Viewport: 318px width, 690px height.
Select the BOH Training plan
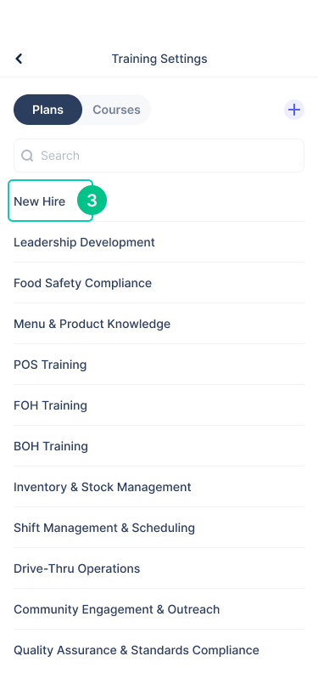(x=159, y=446)
